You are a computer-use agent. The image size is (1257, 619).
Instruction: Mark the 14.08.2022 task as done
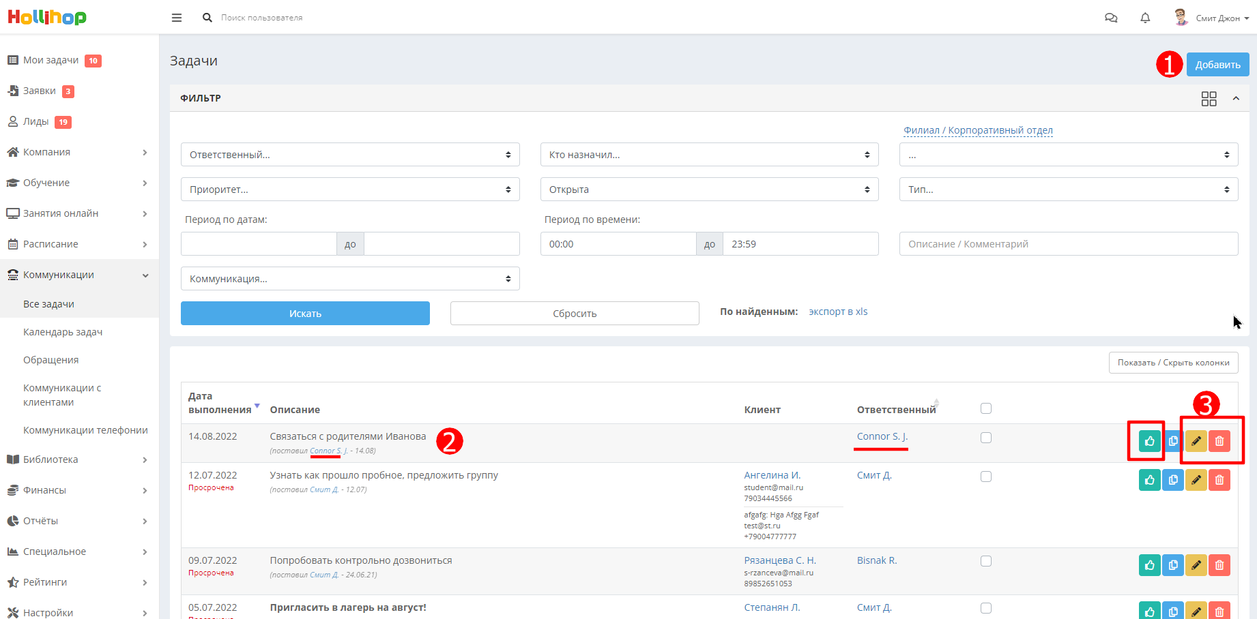click(1150, 441)
